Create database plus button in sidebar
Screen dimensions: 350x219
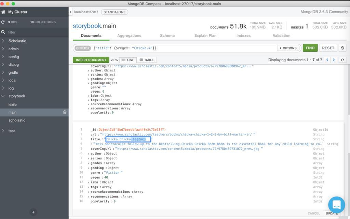[33, 212]
